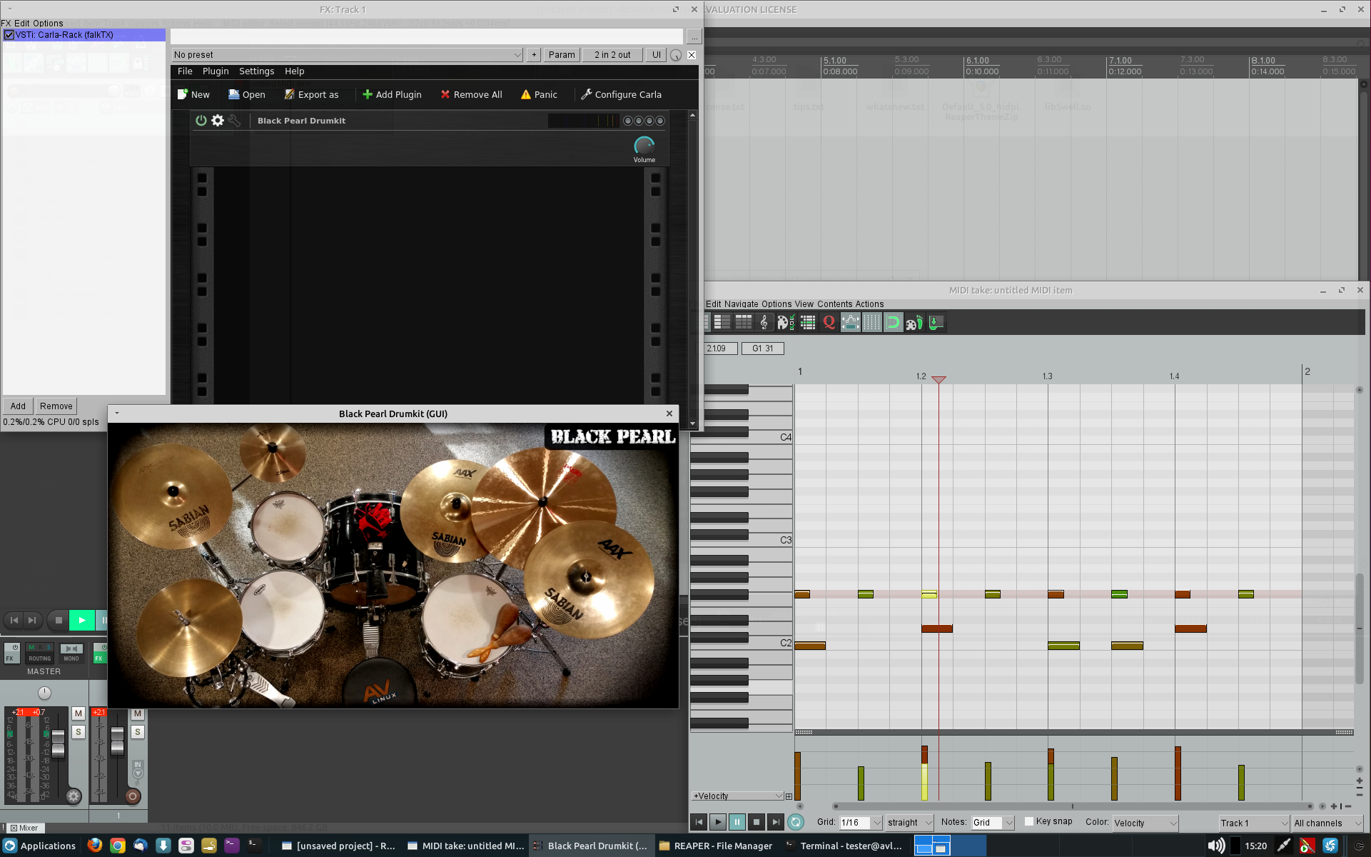Click the Panic button

pos(539,94)
